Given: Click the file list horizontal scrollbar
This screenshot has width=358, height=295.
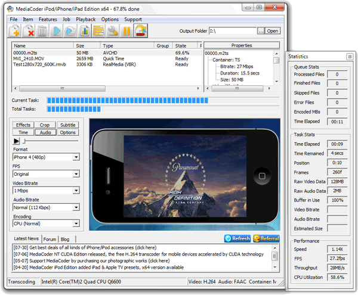Looking at the screenshot, I should tap(107, 88).
